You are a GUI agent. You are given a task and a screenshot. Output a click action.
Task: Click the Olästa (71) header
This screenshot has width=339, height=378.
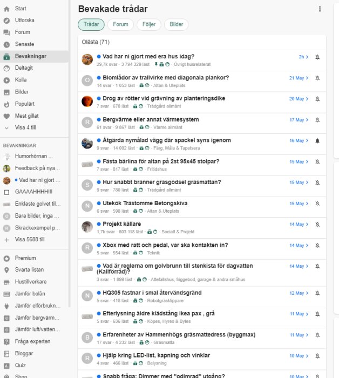[x=96, y=42]
